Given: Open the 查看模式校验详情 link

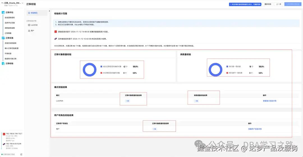Looking at the screenshot, I should click(270, 101).
